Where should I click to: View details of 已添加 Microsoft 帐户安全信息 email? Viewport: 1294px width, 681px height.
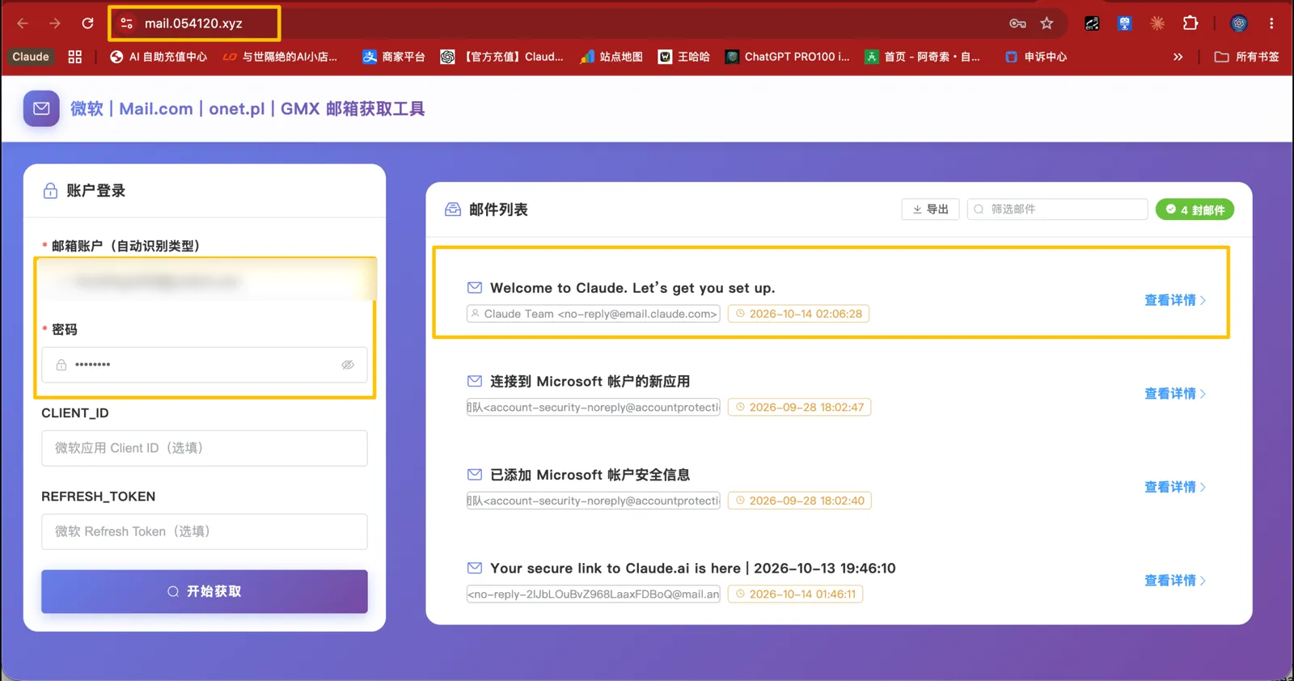[1175, 487]
